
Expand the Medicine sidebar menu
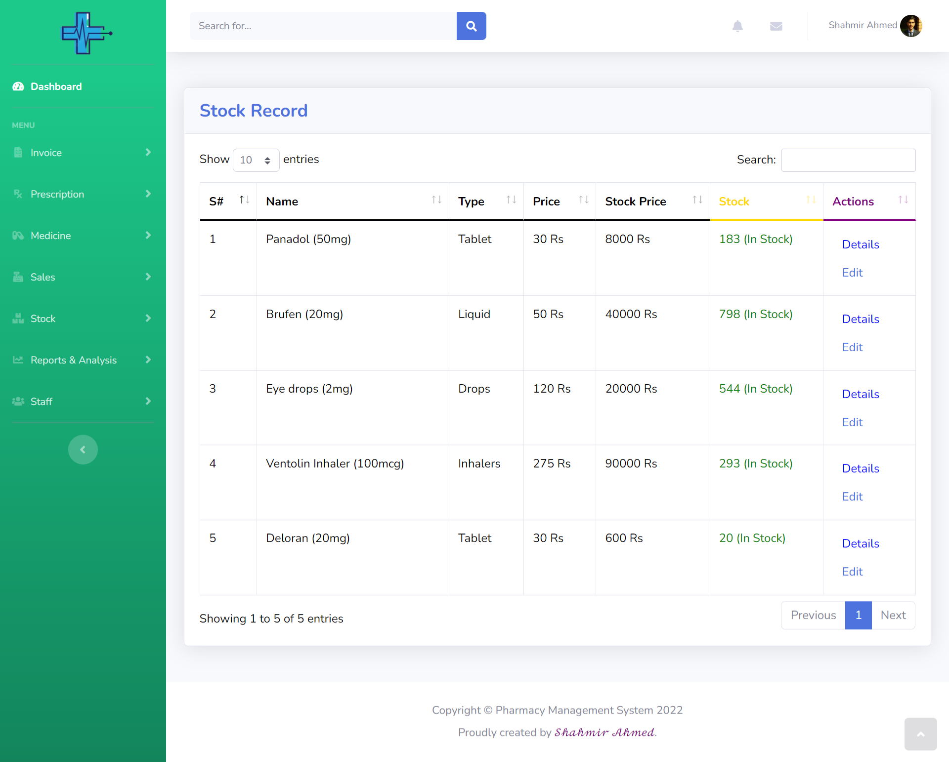tap(83, 236)
